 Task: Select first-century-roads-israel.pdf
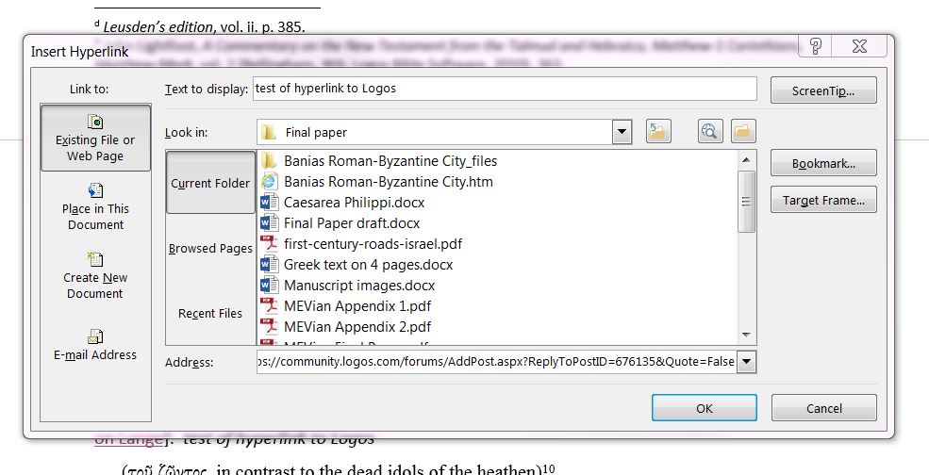(x=373, y=243)
